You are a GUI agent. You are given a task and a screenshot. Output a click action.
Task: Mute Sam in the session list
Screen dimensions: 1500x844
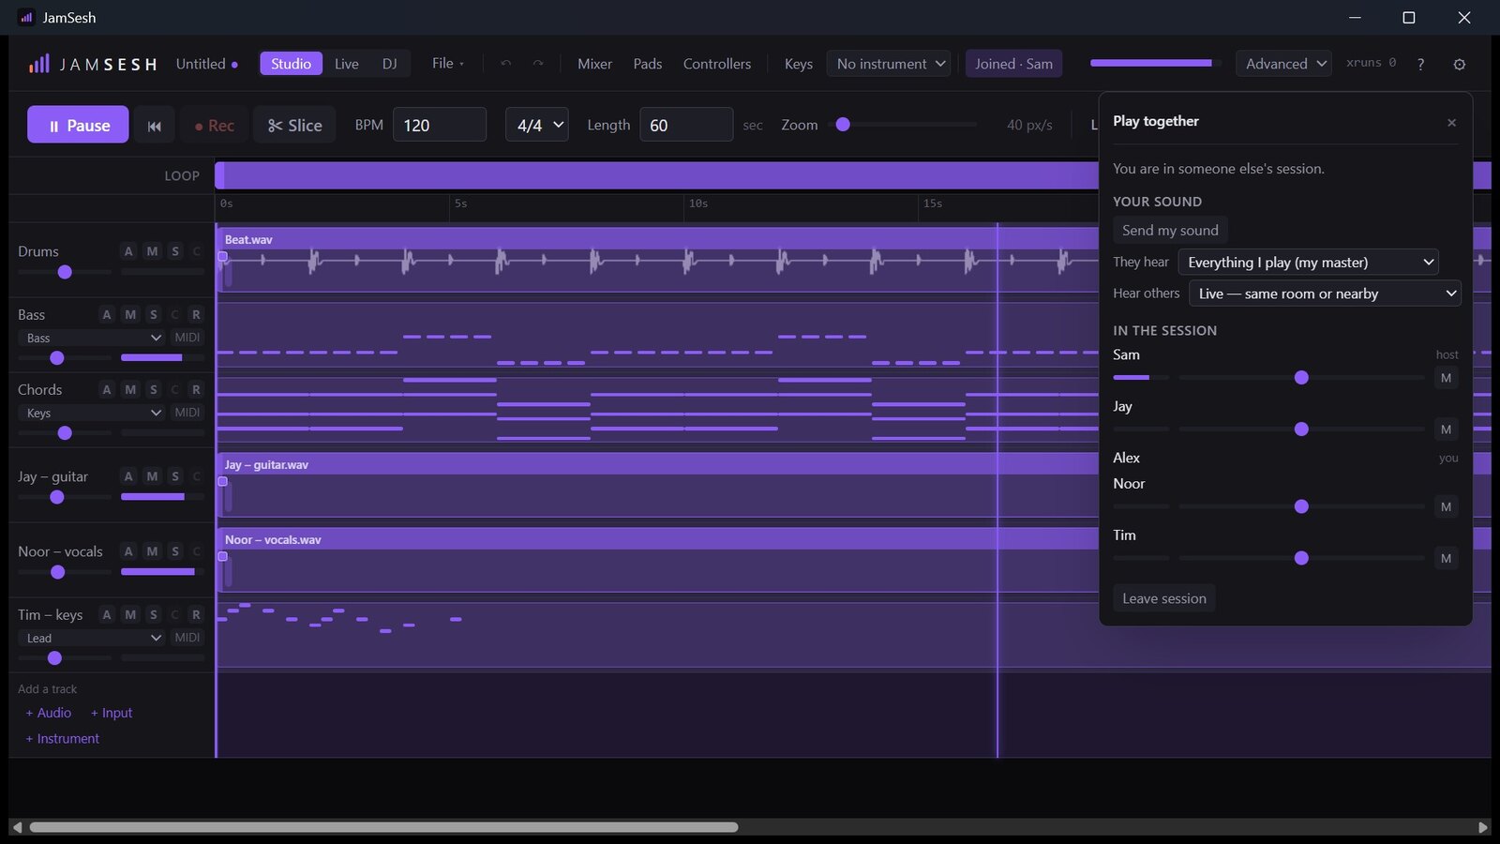click(x=1446, y=378)
